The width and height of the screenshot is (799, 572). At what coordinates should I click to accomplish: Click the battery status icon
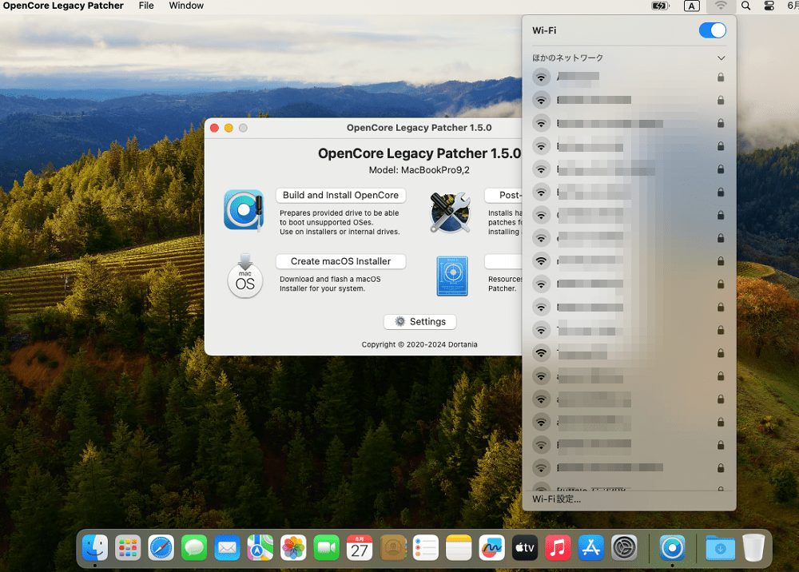661,6
